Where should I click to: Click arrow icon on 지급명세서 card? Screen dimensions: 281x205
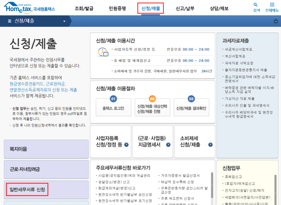coord(168,145)
